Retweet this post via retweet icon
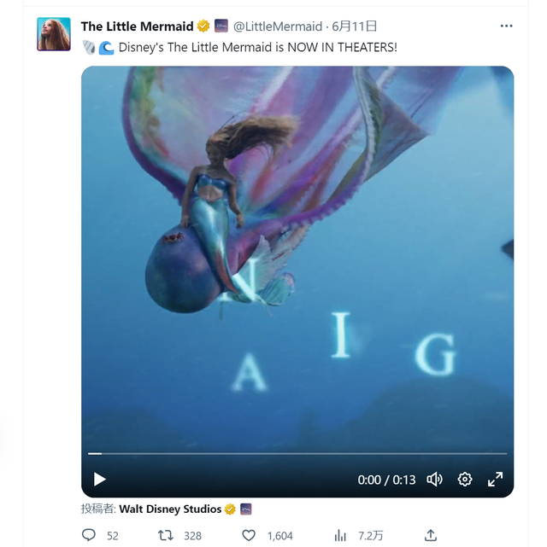This screenshot has width=547, height=547. click(x=168, y=535)
